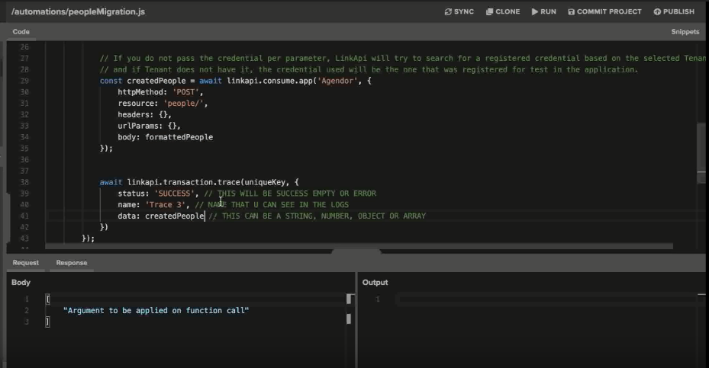
Task: Click the Commit Project save icon
Action: click(x=572, y=12)
